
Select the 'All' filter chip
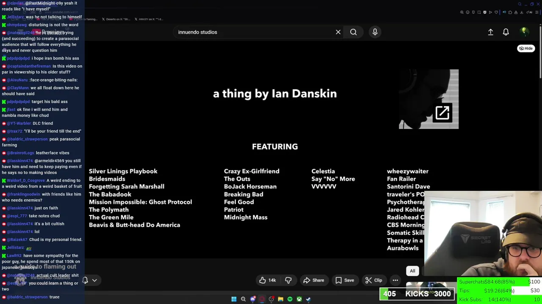point(412,271)
